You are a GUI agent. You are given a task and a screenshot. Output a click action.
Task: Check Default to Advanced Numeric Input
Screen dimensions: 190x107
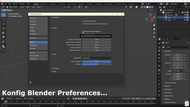coord(83,24)
